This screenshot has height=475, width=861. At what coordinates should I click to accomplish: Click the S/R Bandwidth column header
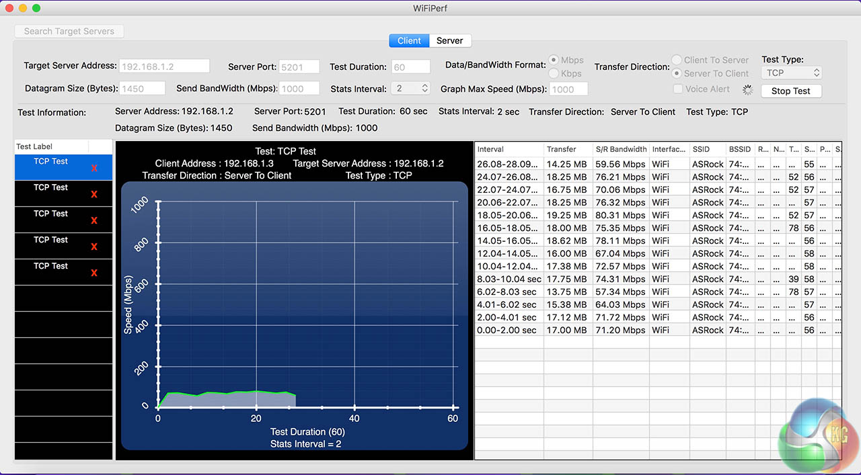(x=620, y=149)
